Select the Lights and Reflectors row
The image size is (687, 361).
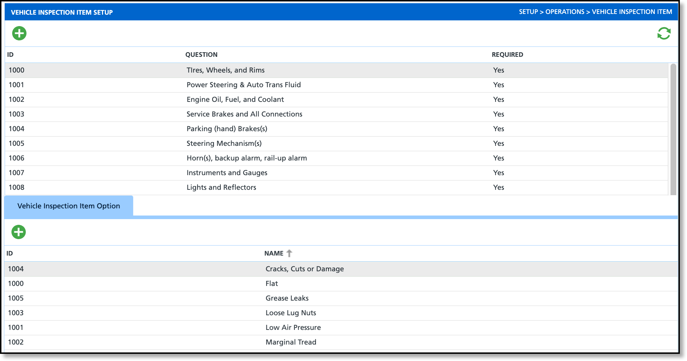coord(336,188)
